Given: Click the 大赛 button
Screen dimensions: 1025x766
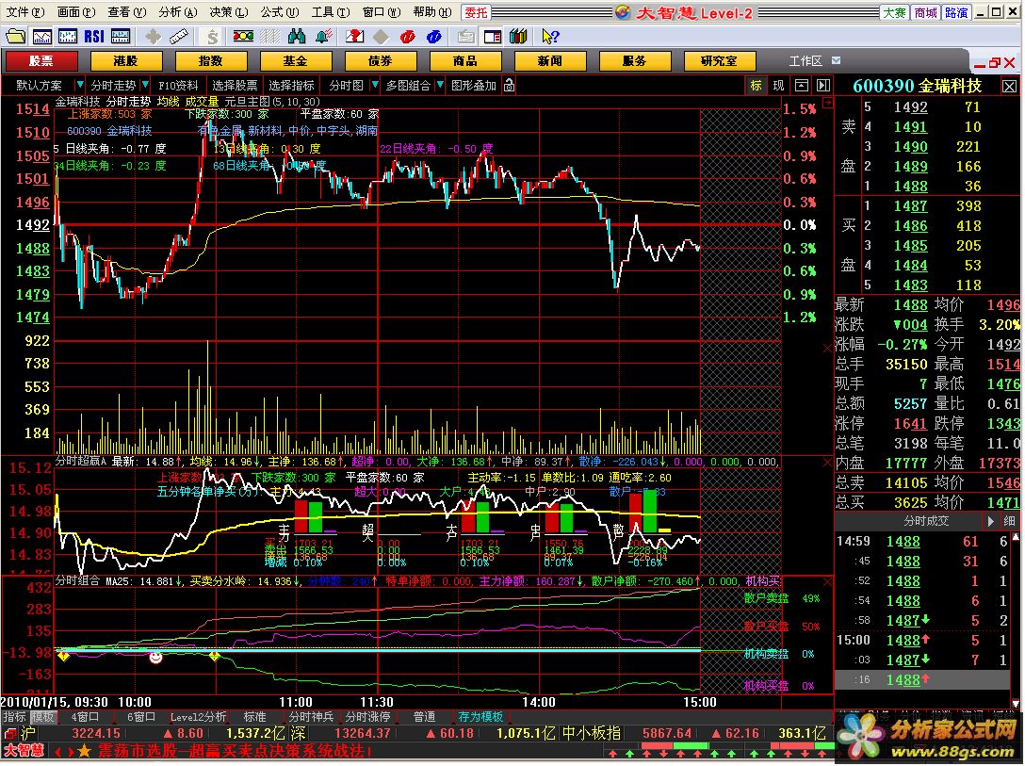Looking at the screenshot, I should pyautogui.click(x=894, y=12).
